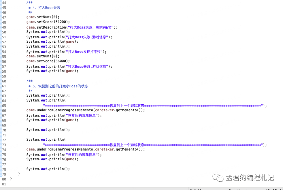Click the empty println() on line 53

(x=48, y=46)
